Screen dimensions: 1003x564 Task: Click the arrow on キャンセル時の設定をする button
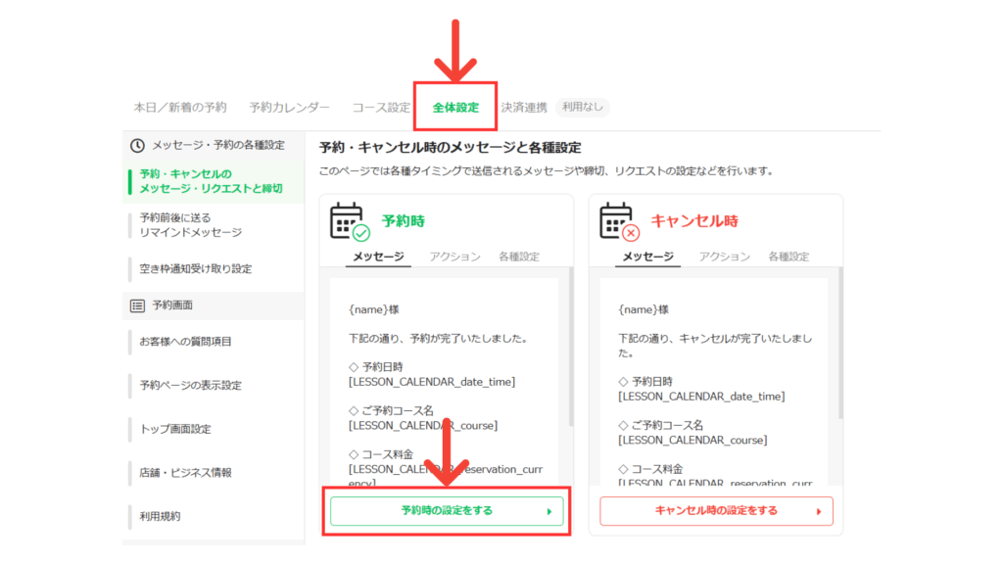point(818,511)
